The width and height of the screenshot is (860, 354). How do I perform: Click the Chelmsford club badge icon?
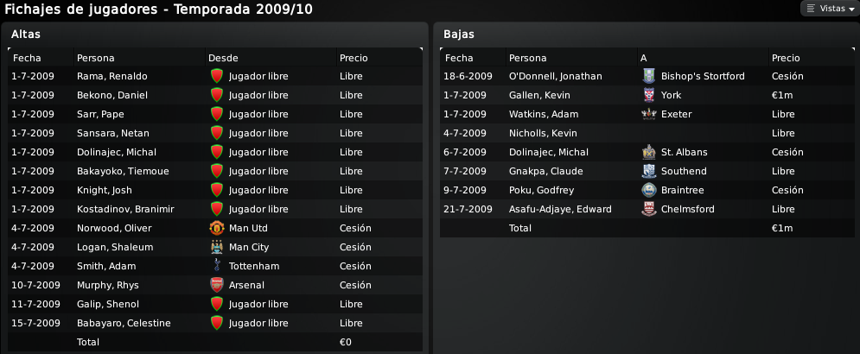click(649, 209)
